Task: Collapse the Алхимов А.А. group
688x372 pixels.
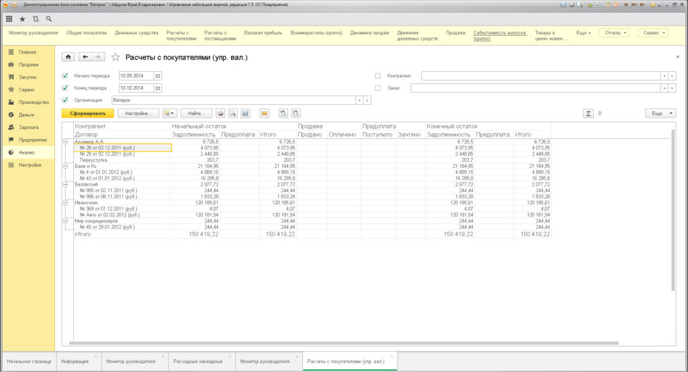Action: (65, 142)
